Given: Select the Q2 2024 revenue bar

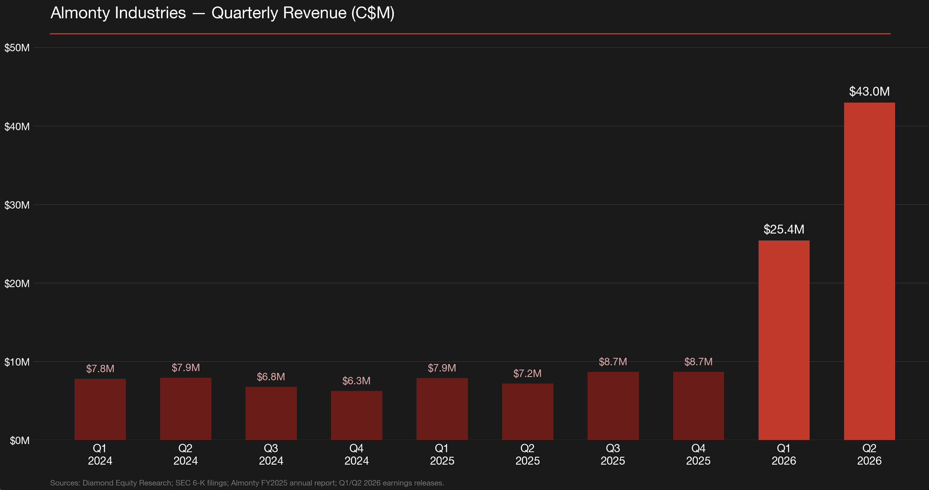Looking at the screenshot, I should pos(186,409).
